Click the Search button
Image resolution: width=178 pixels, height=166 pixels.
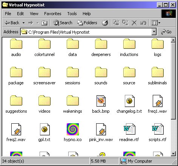63,23
